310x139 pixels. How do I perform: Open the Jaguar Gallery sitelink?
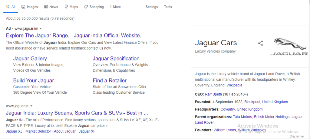coord(30,59)
